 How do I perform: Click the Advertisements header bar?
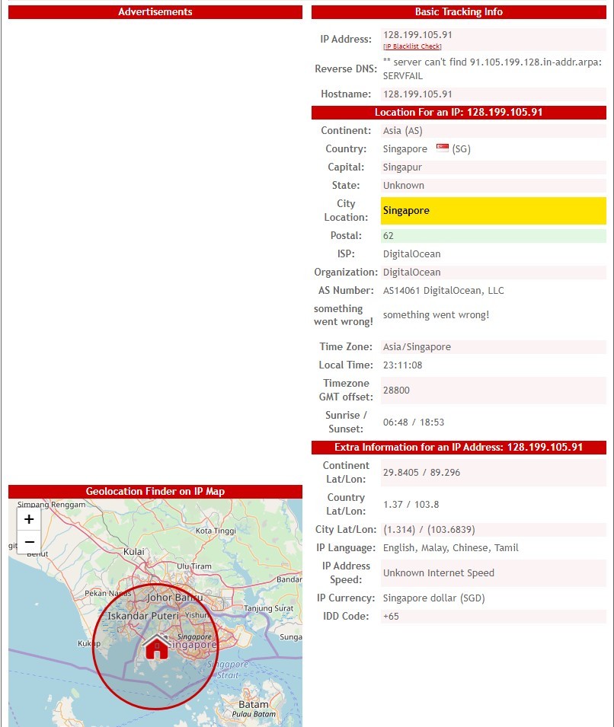click(155, 12)
